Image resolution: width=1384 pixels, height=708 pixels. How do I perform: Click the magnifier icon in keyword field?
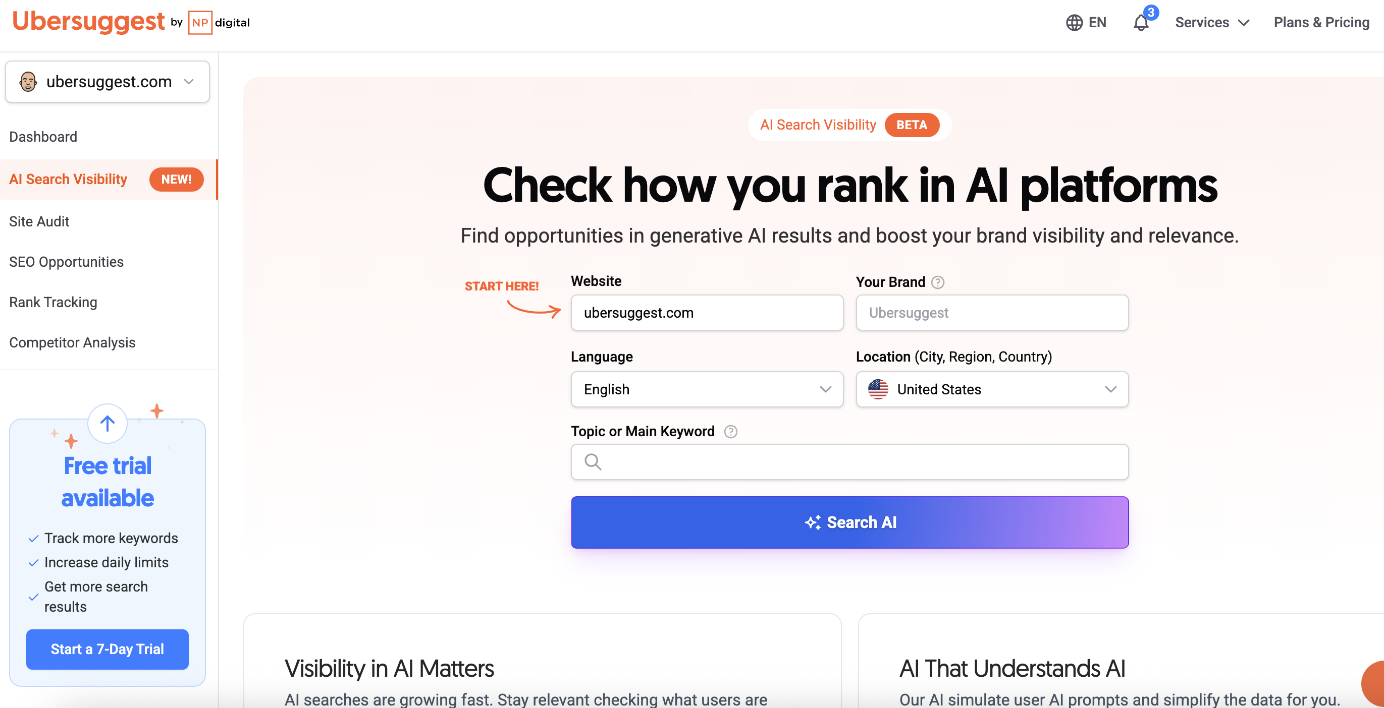pyautogui.click(x=593, y=461)
